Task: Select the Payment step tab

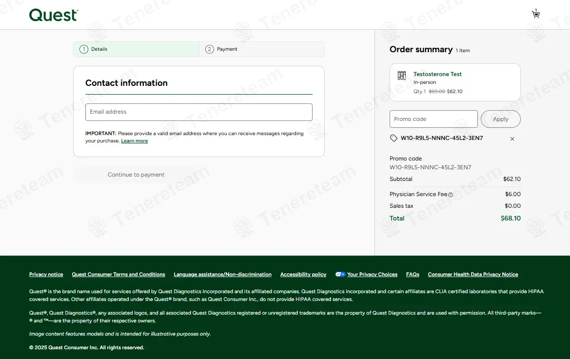Action: point(262,49)
